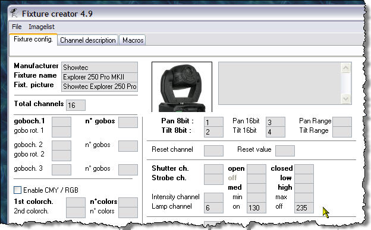This screenshot has height=230, width=371.
Task: Click the shutter closed value field
Action: point(304,170)
